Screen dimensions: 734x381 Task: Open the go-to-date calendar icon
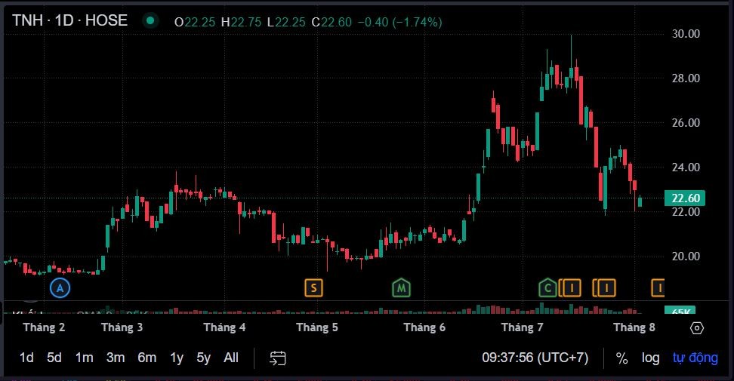[277, 358]
